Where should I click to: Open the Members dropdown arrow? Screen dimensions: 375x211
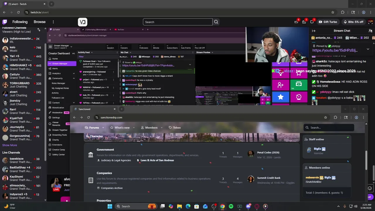162,128
